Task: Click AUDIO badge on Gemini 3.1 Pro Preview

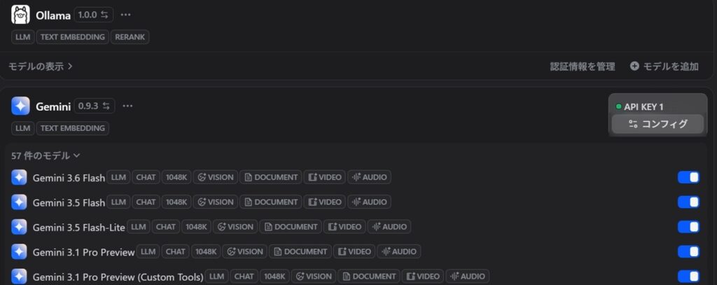Action: point(398,251)
